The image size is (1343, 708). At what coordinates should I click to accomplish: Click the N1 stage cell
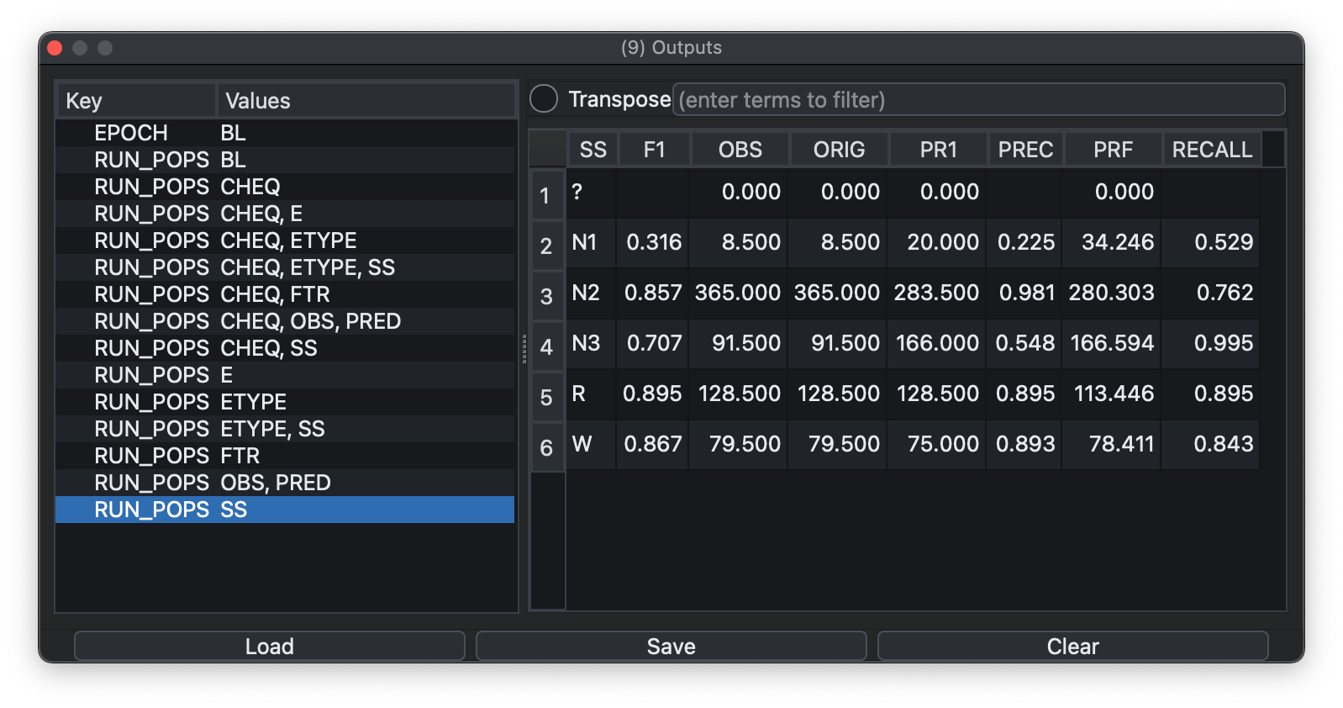point(592,243)
